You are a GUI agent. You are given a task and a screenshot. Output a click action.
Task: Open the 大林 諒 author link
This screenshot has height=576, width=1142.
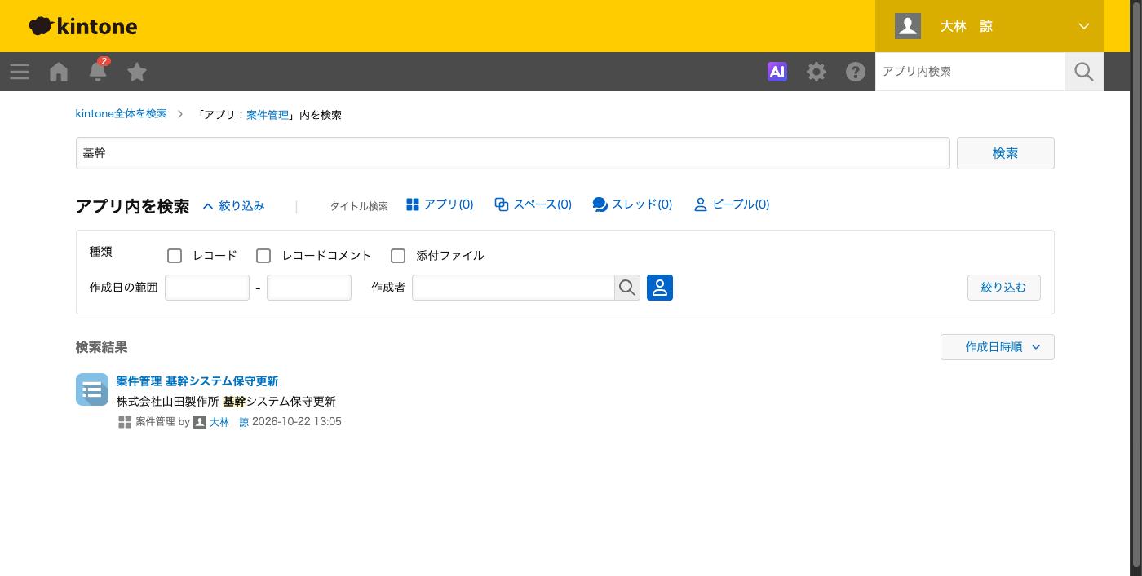[229, 422]
